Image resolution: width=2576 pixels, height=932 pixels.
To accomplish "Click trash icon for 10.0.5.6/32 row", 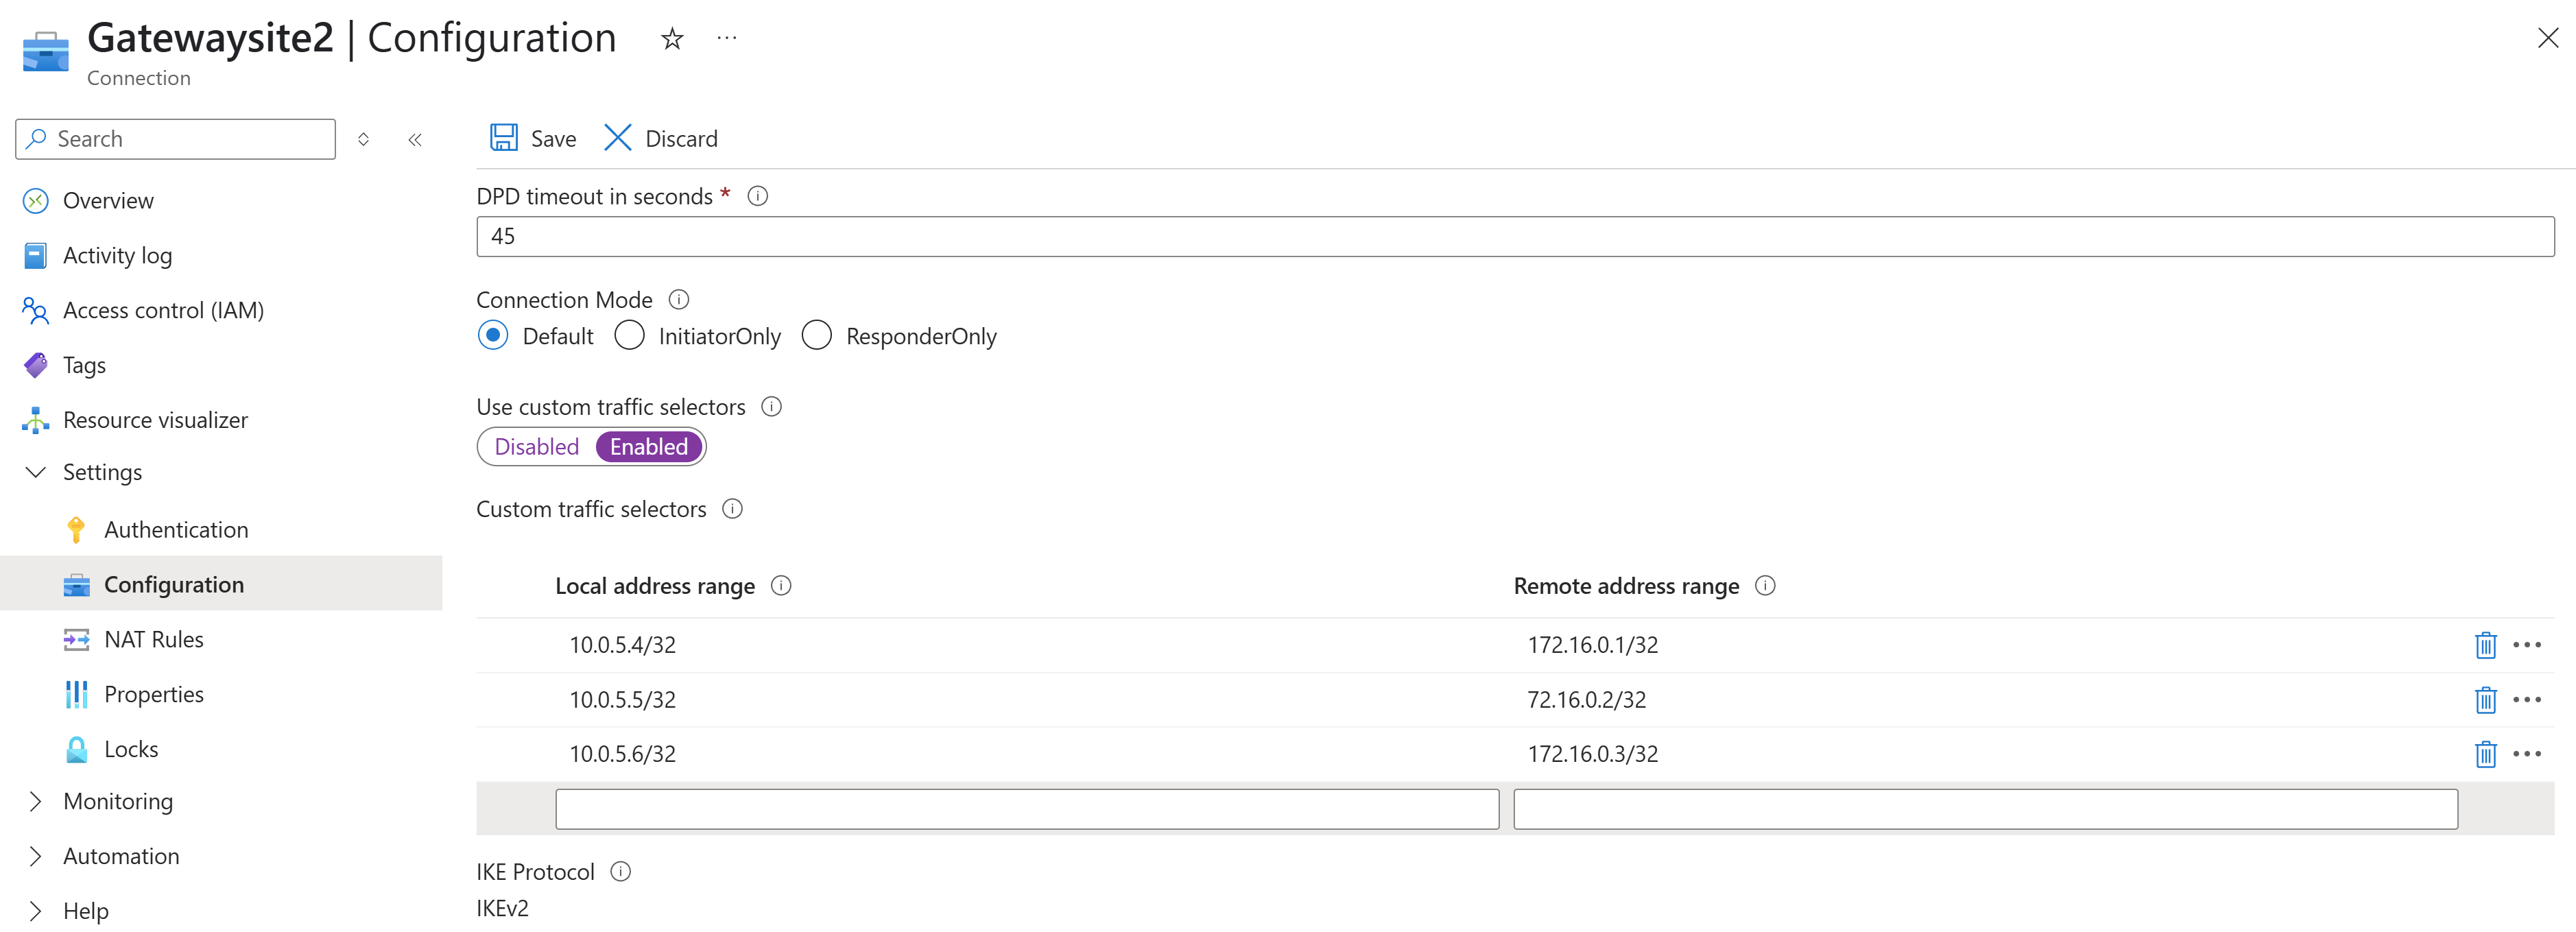I will [2485, 754].
